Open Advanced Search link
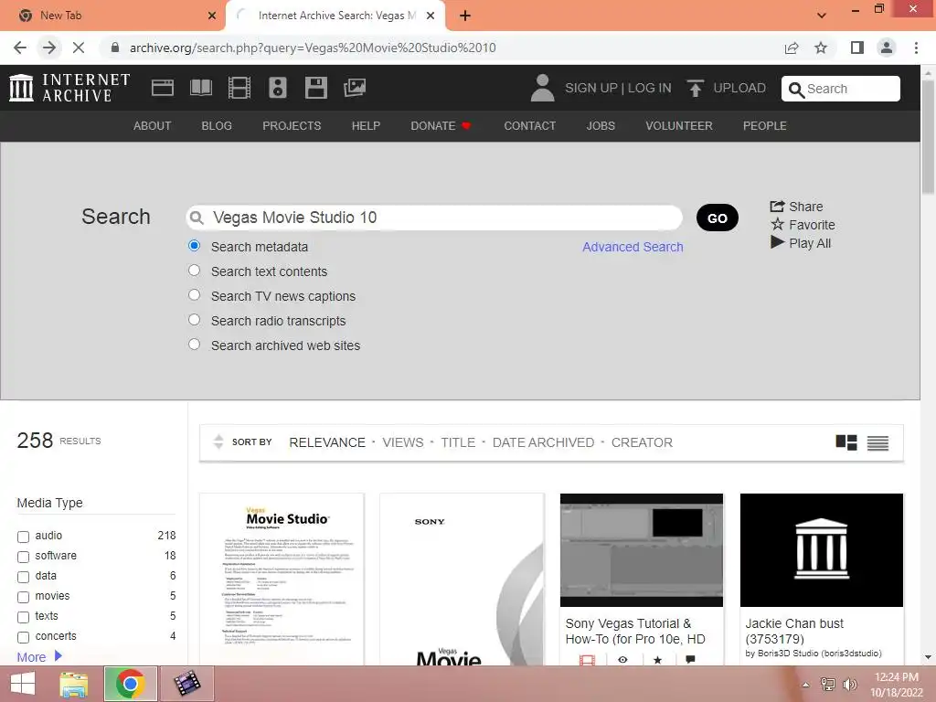936x702 pixels. tap(633, 247)
